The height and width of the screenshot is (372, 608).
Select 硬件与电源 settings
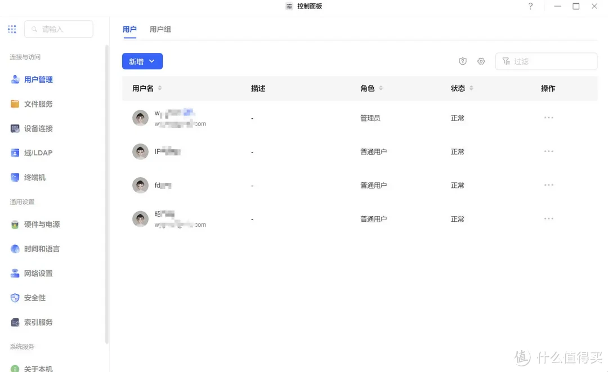click(39, 224)
